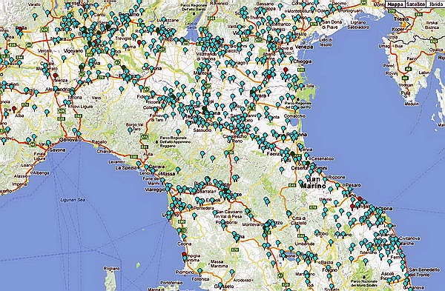Click the red marker above Valenza
The height and width of the screenshot is (291, 445).
[x=56, y=76]
